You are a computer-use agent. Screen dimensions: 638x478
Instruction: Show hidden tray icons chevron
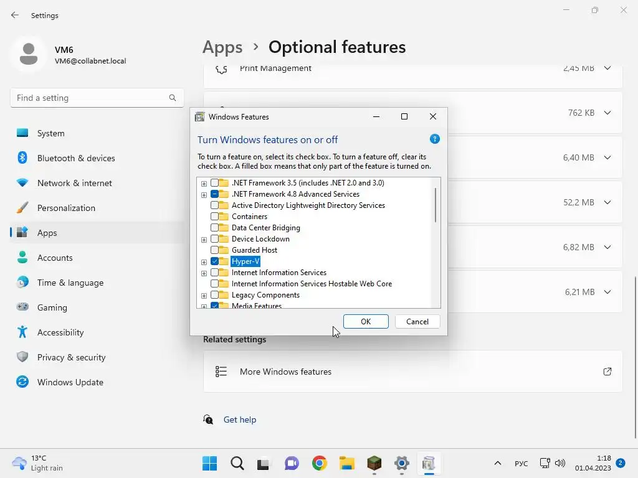click(498, 463)
